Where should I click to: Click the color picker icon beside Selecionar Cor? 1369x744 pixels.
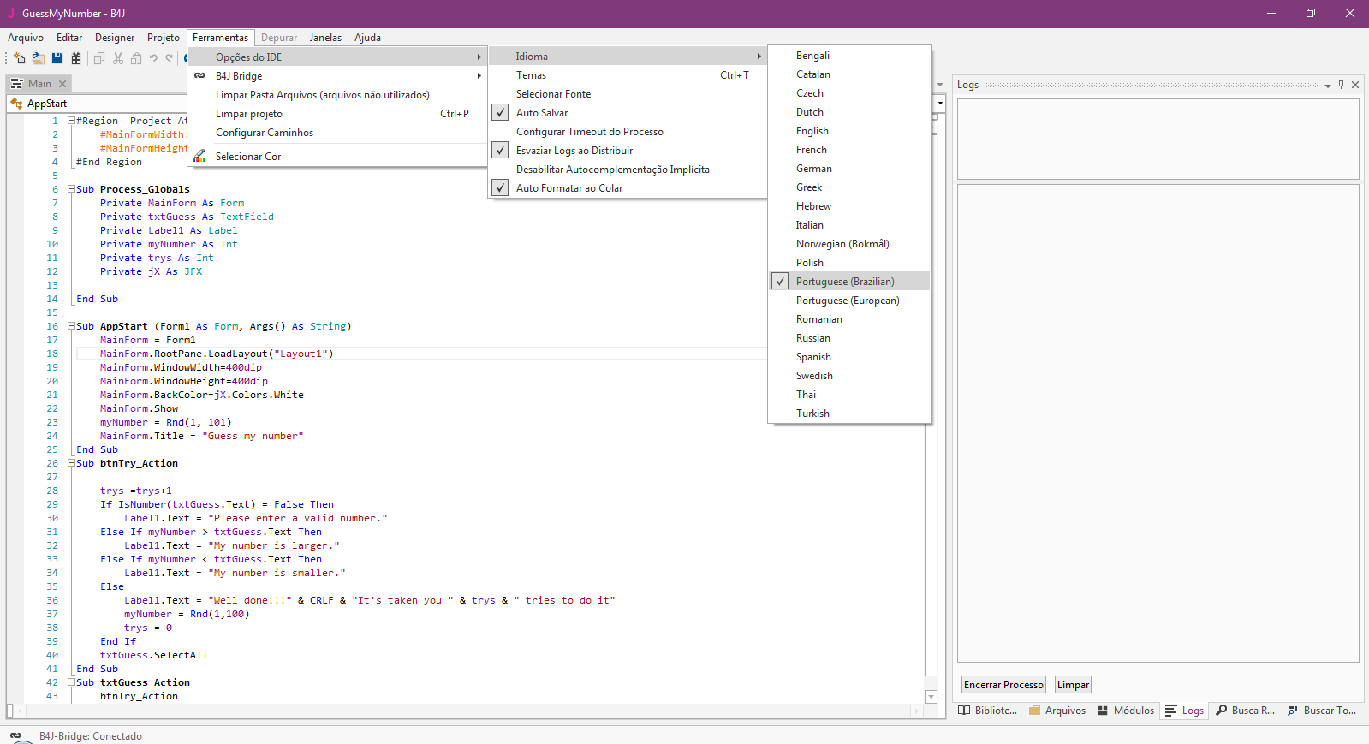click(x=199, y=156)
